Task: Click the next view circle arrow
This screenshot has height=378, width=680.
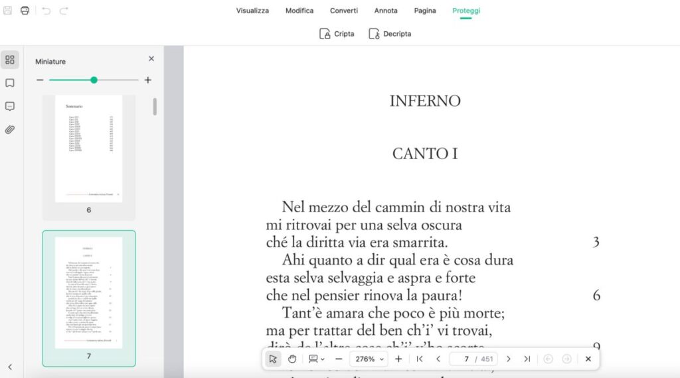Action: click(x=567, y=359)
